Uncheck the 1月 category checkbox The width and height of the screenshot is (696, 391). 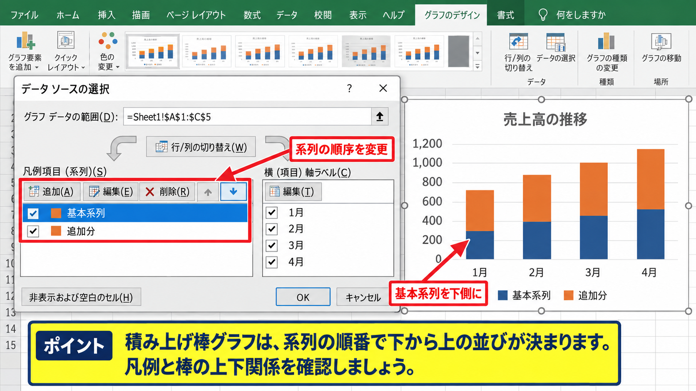pos(272,213)
